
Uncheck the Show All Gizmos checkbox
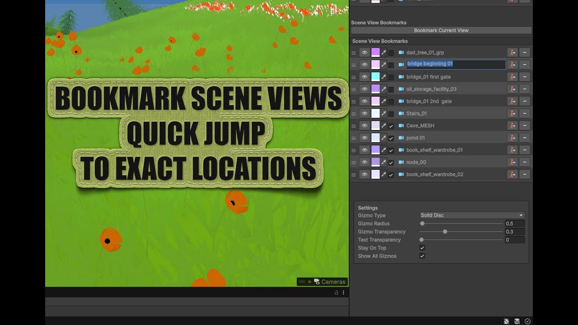pos(422,256)
